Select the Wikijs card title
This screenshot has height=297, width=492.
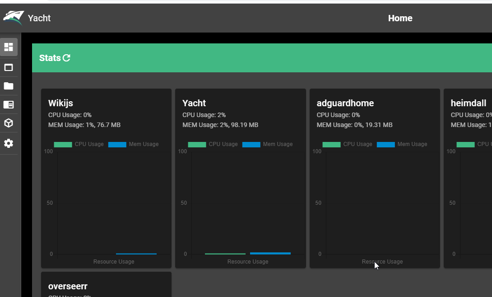pos(60,103)
